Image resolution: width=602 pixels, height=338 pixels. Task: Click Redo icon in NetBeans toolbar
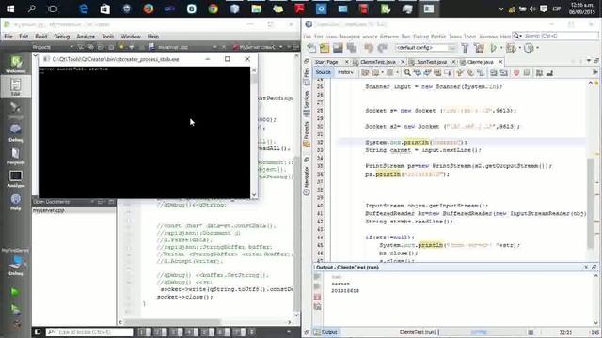click(x=383, y=48)
